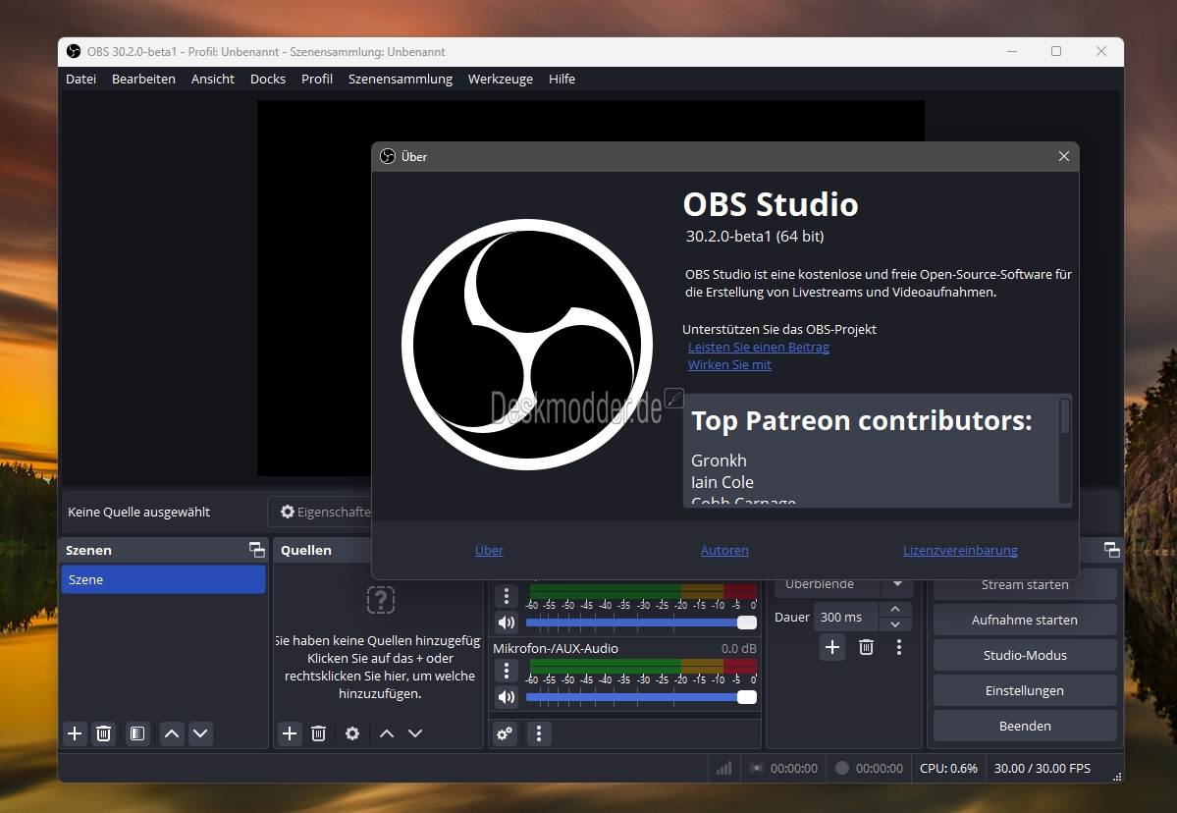Open Mikrofon-/AUX-Audio three-dot options
This screenshot has width=1177, height=813.
(507, 671)
